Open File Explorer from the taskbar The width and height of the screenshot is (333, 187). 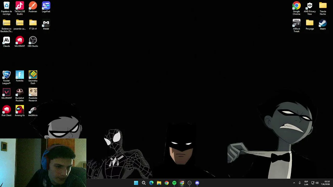(159, 183)
